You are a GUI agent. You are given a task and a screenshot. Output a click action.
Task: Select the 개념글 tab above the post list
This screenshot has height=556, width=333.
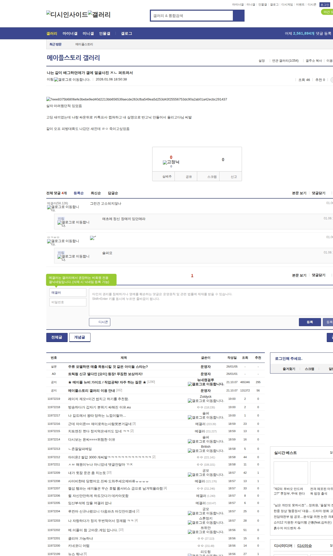coord(80,337)
